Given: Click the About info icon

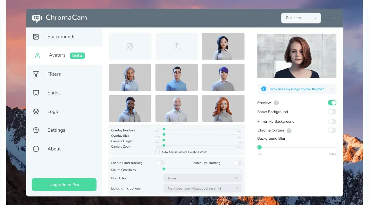Looking at the screenshot, I should 36,149.
